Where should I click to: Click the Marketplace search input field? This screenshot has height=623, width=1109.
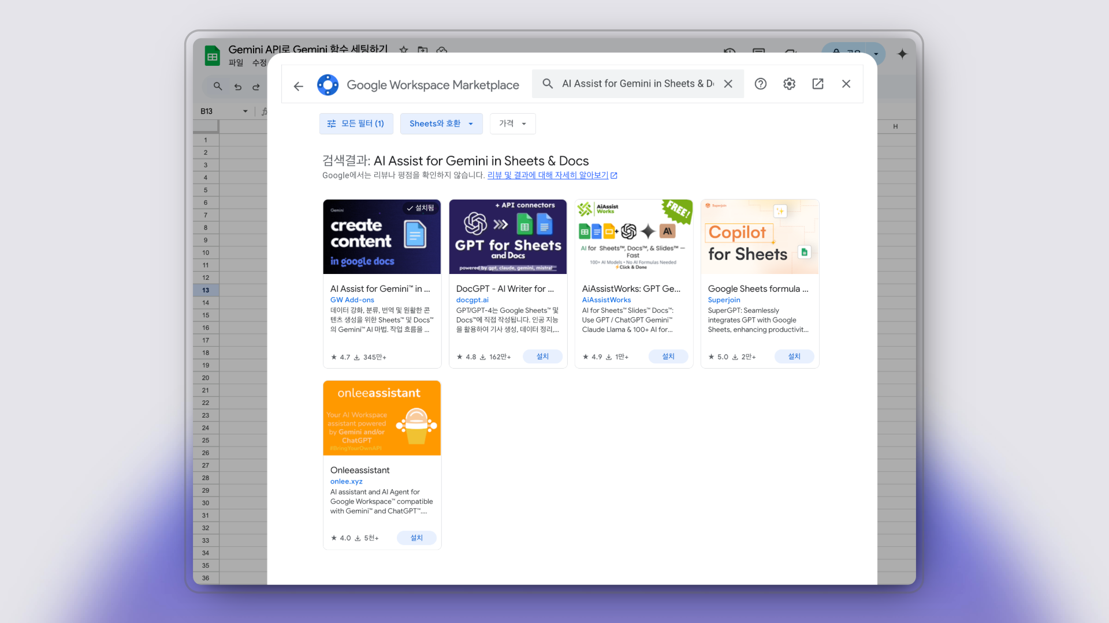(638, 84)
